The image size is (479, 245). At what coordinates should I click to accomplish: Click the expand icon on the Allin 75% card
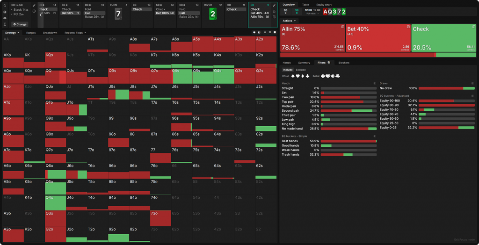[342, 27]
